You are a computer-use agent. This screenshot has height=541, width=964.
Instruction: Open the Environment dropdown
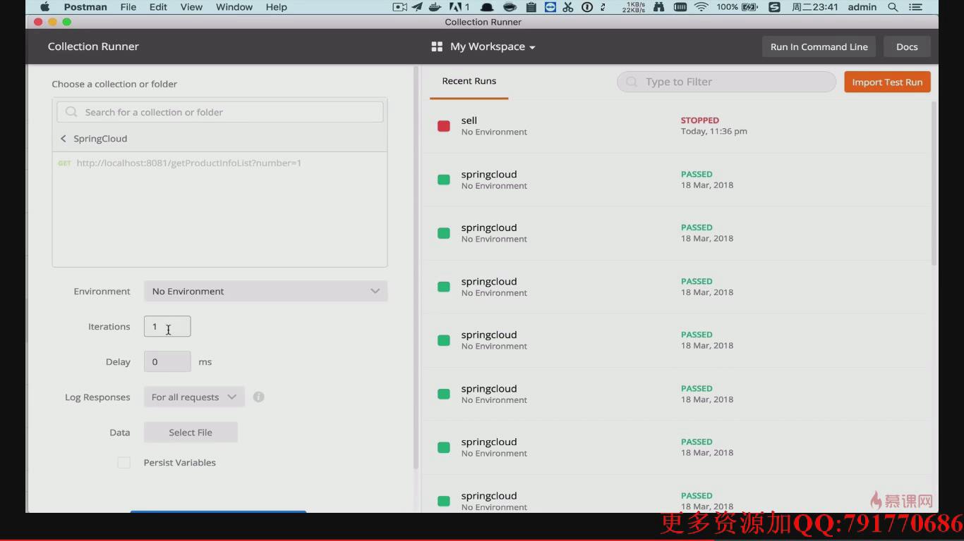(265, 291)
